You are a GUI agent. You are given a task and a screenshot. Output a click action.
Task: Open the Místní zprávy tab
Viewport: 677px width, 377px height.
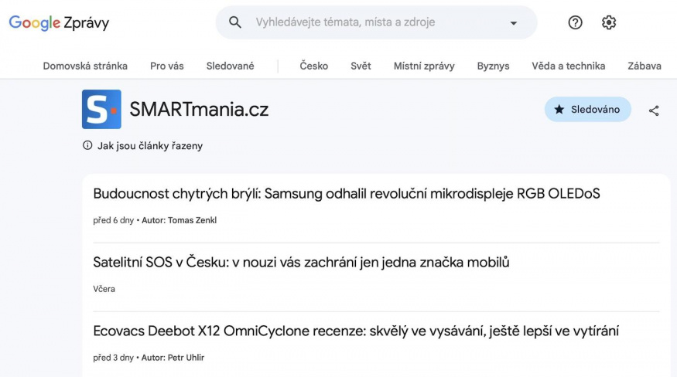coord(424,66)
